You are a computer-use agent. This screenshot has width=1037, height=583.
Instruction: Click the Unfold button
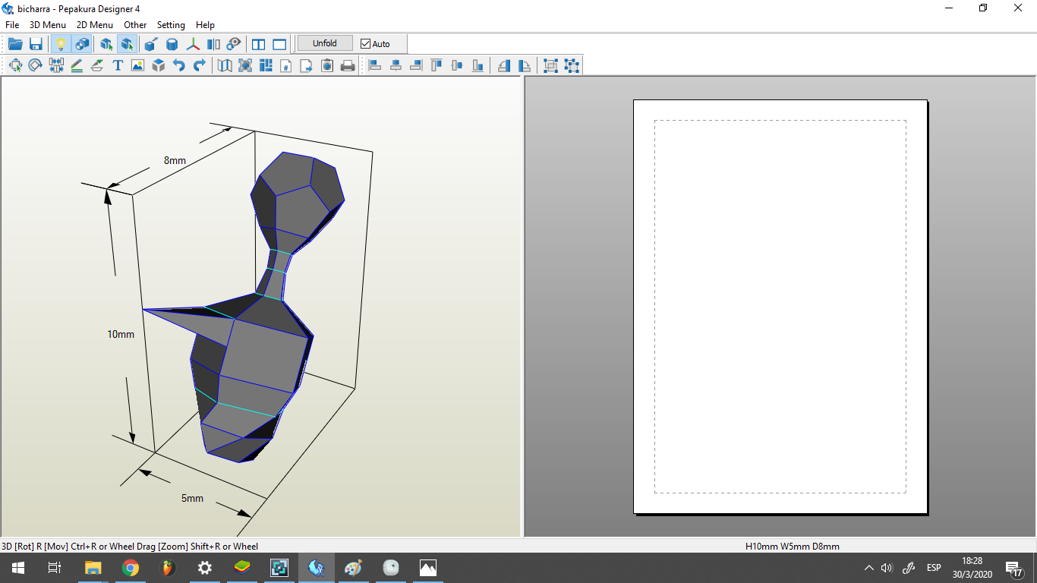[325, 43]
